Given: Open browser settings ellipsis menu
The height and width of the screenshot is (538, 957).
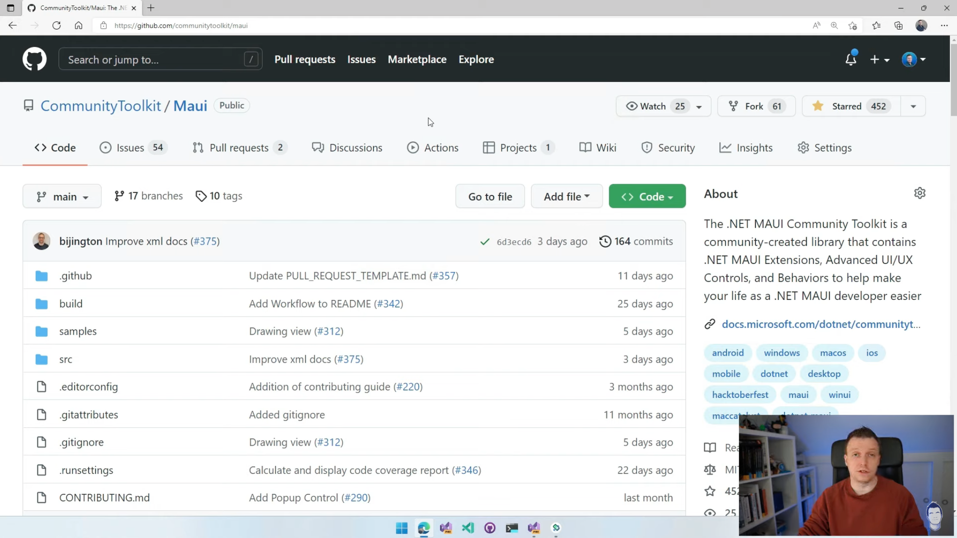Looking at the screenshot, I should tap(944, 25).
